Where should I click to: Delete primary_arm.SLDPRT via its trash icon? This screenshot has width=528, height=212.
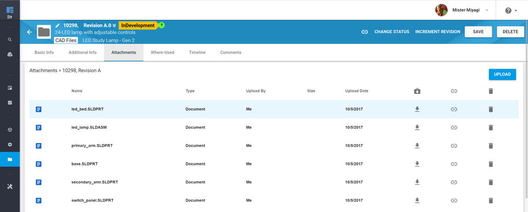[491, 146]
